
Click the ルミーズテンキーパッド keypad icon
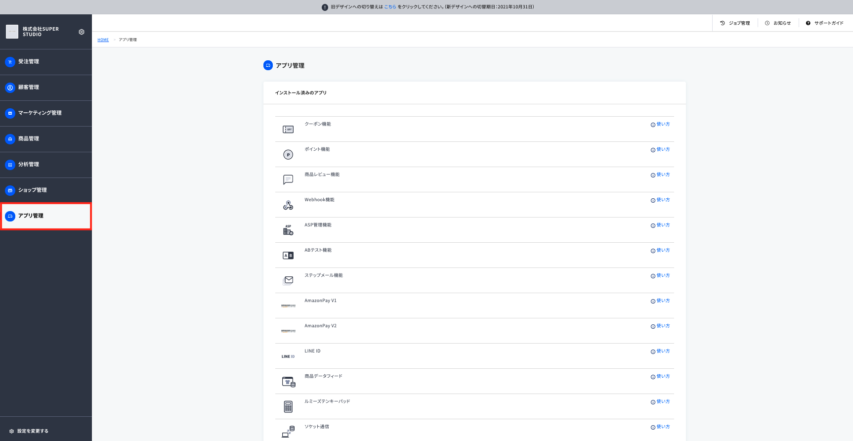[288, 406]
